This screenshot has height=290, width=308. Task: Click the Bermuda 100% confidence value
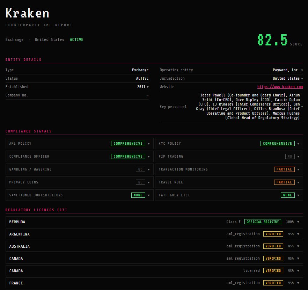pos(290,222)
